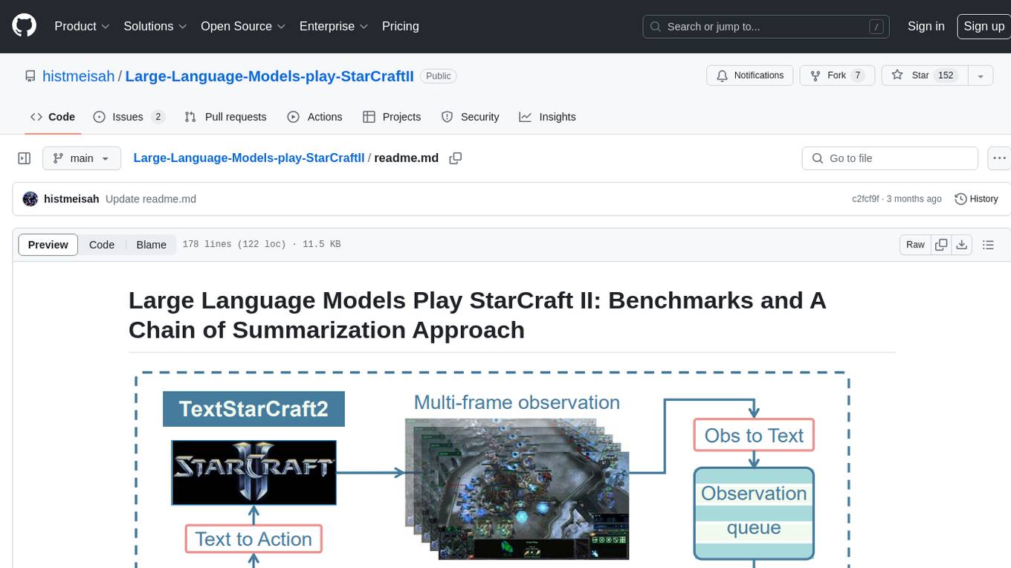Switch to the Projects tab
Screen dimensions: 1011x568
[x=392, y=117]
